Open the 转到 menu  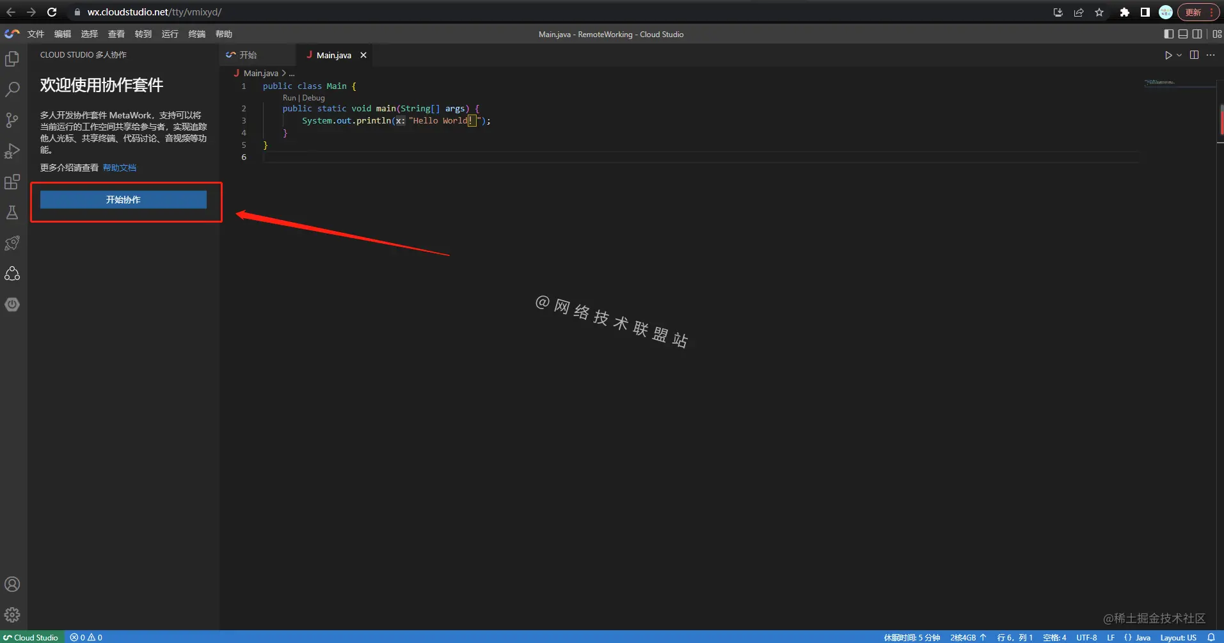click(143, 34)
